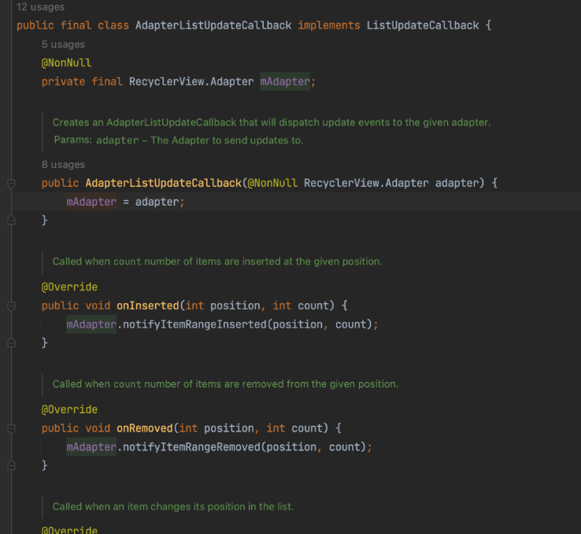Image resolution: width=581 pixels, height=534 pixels.
Task: Click fold marker at constructor's closing brace
Action: (x=12, y=220)
